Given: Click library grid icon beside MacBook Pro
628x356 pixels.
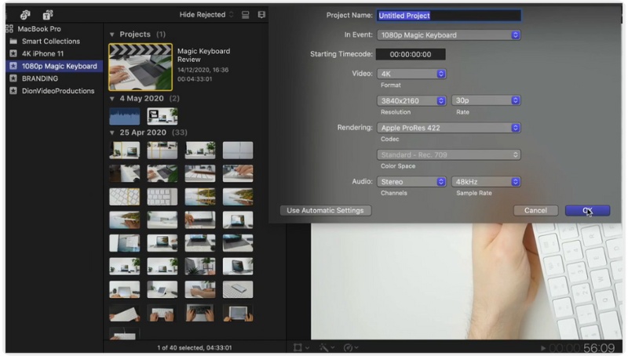Looking at the screenshot, I should [x=10, y=29].
